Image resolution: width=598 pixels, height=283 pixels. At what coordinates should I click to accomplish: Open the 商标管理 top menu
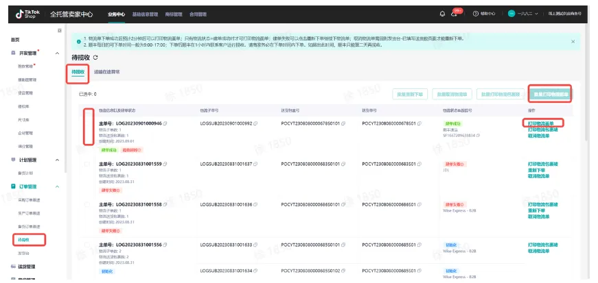174,14
